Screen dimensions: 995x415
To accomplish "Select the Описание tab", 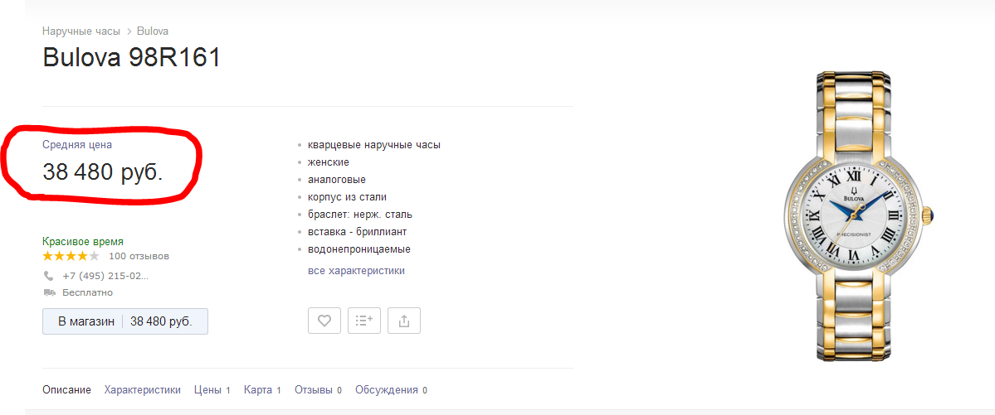I will (x=66, y=390).
